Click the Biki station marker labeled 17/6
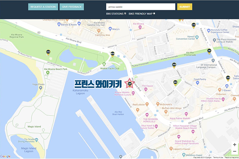This screenshot has width=239, height=159. pyautogui.click(x=48, y=52)
